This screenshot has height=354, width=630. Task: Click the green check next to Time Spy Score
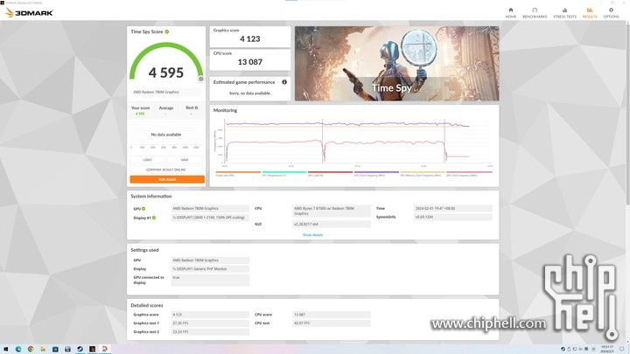coord(167,31)
